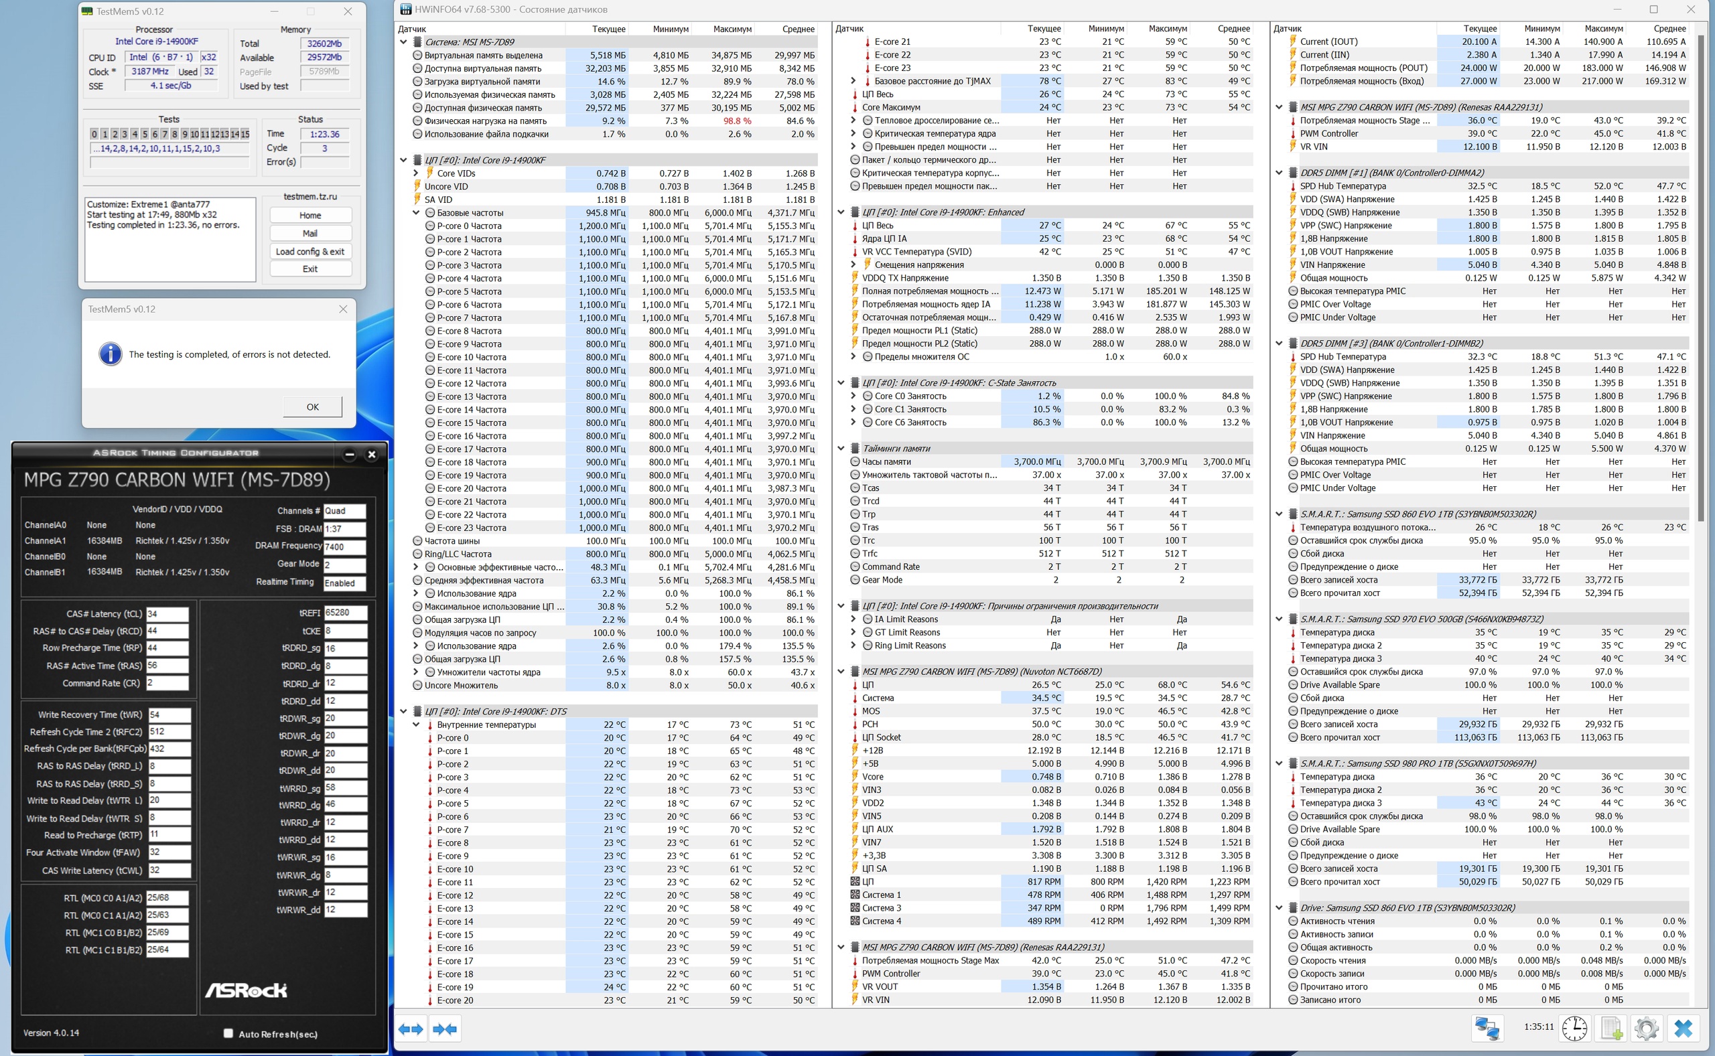Expand the Core VIDs row

tap(416, 173)
